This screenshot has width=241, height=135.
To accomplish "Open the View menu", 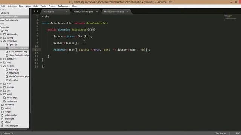I will [28, 6].
